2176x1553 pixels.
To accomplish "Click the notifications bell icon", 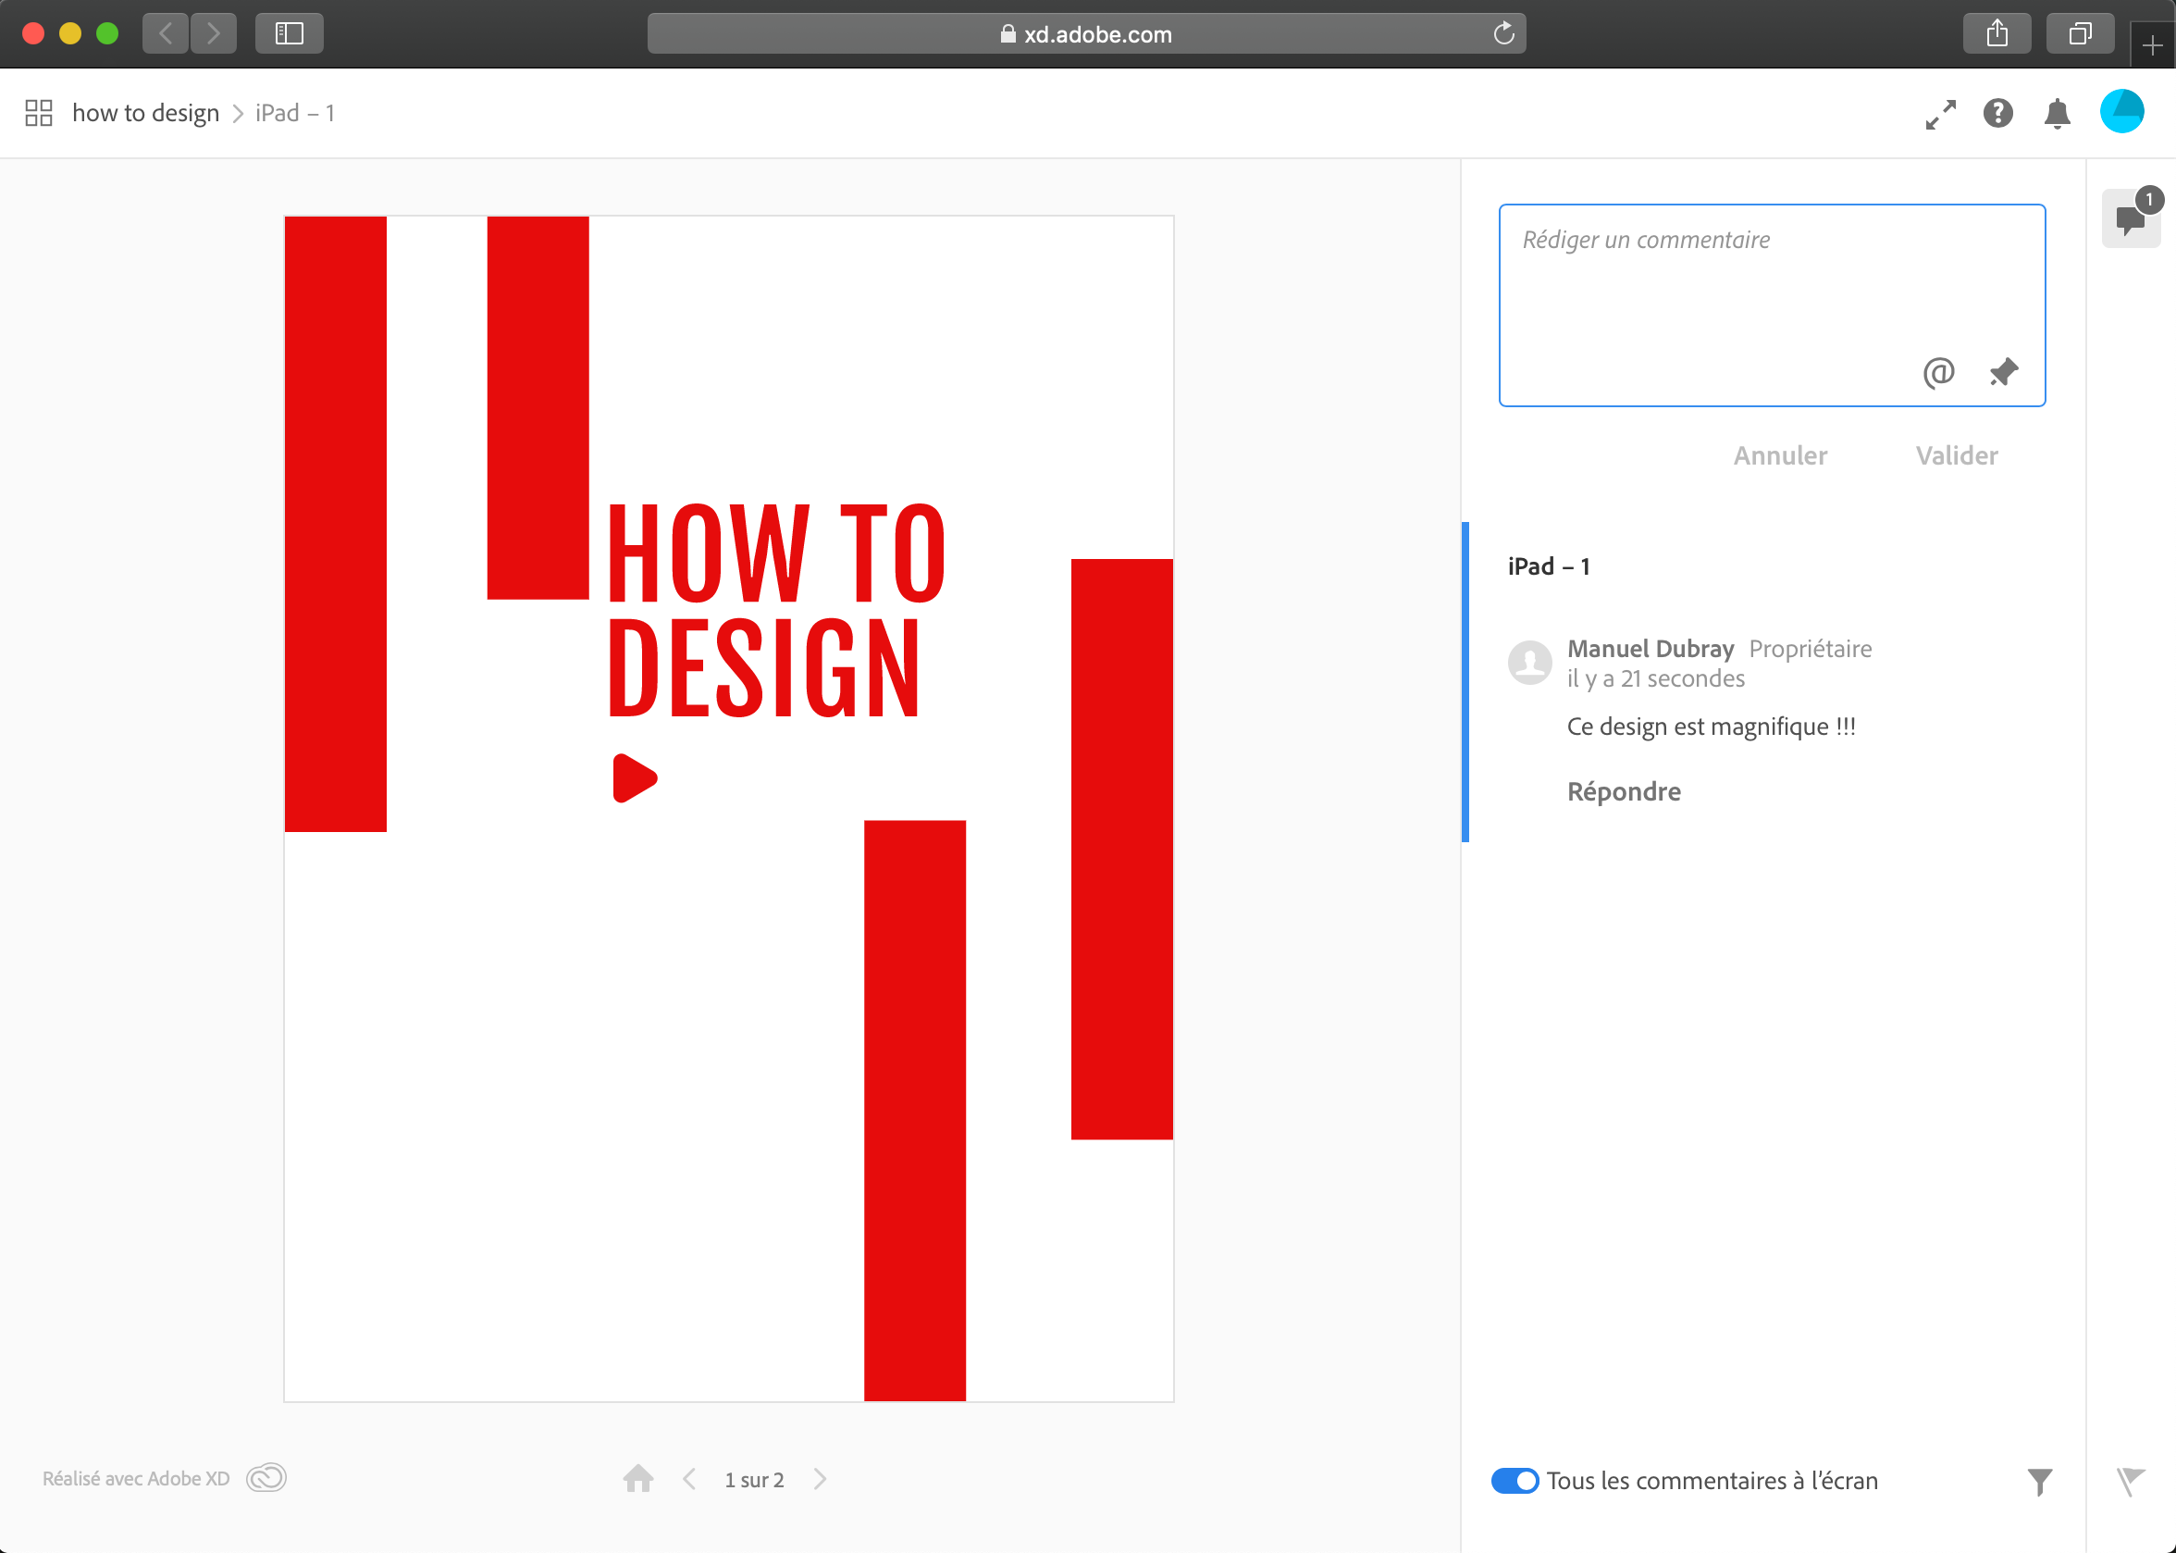I will click(x=2057, y=113).
